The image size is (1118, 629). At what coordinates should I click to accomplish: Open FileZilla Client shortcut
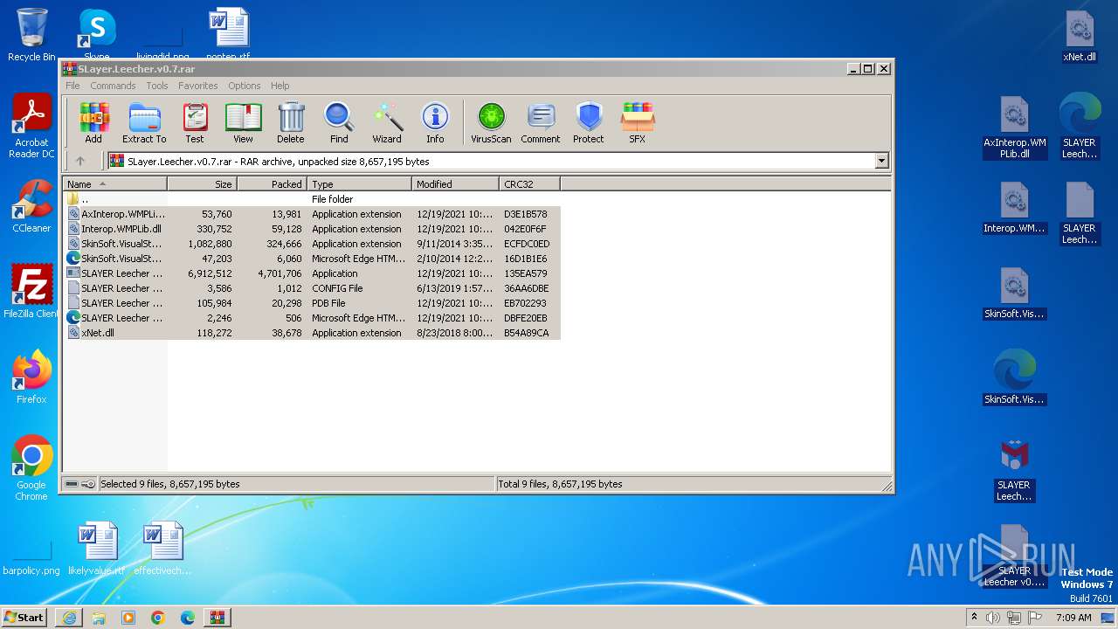pyautogui.click(x=31, y=292)
